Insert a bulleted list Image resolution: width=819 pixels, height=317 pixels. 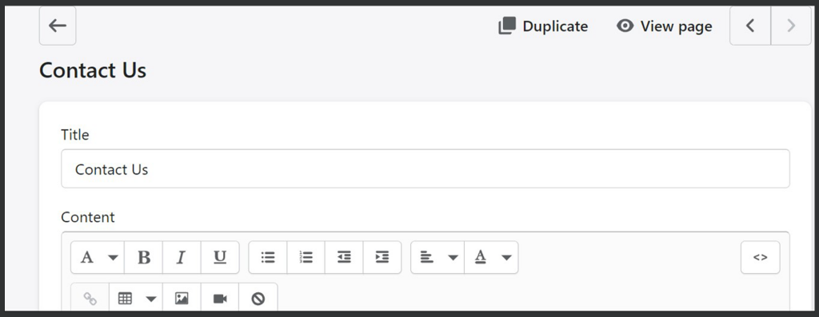[268, 257]
